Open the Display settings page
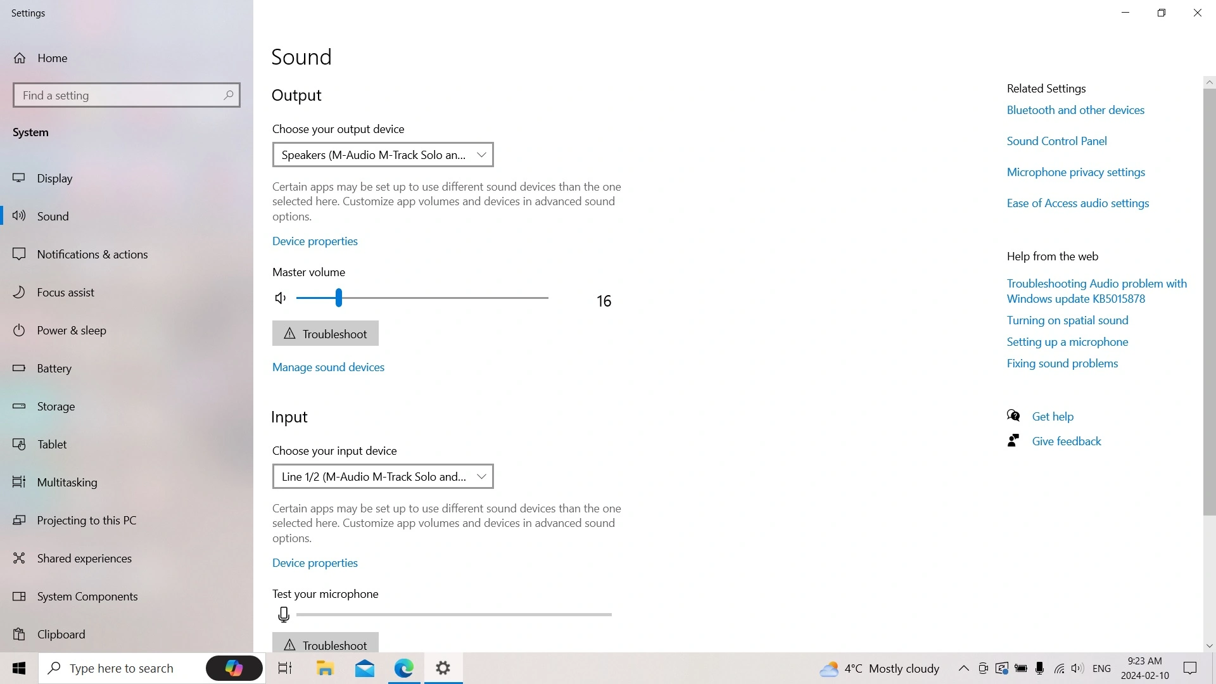Image resolution: width=1216 pixels, height=684 pixels. click(x=54, y=179)
